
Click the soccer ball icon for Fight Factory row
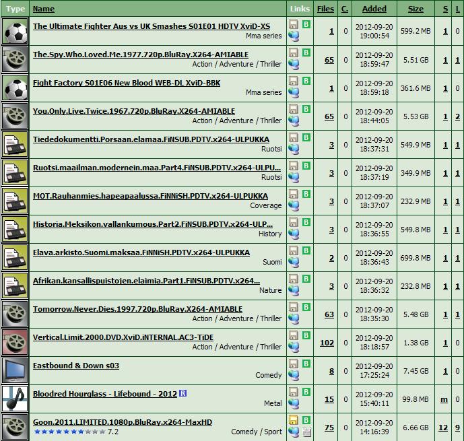(x=15, y=88)
